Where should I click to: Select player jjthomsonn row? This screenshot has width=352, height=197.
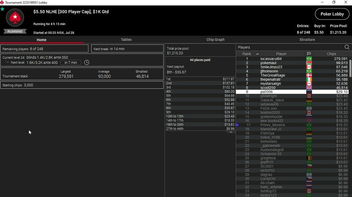[x=293, y=71]
